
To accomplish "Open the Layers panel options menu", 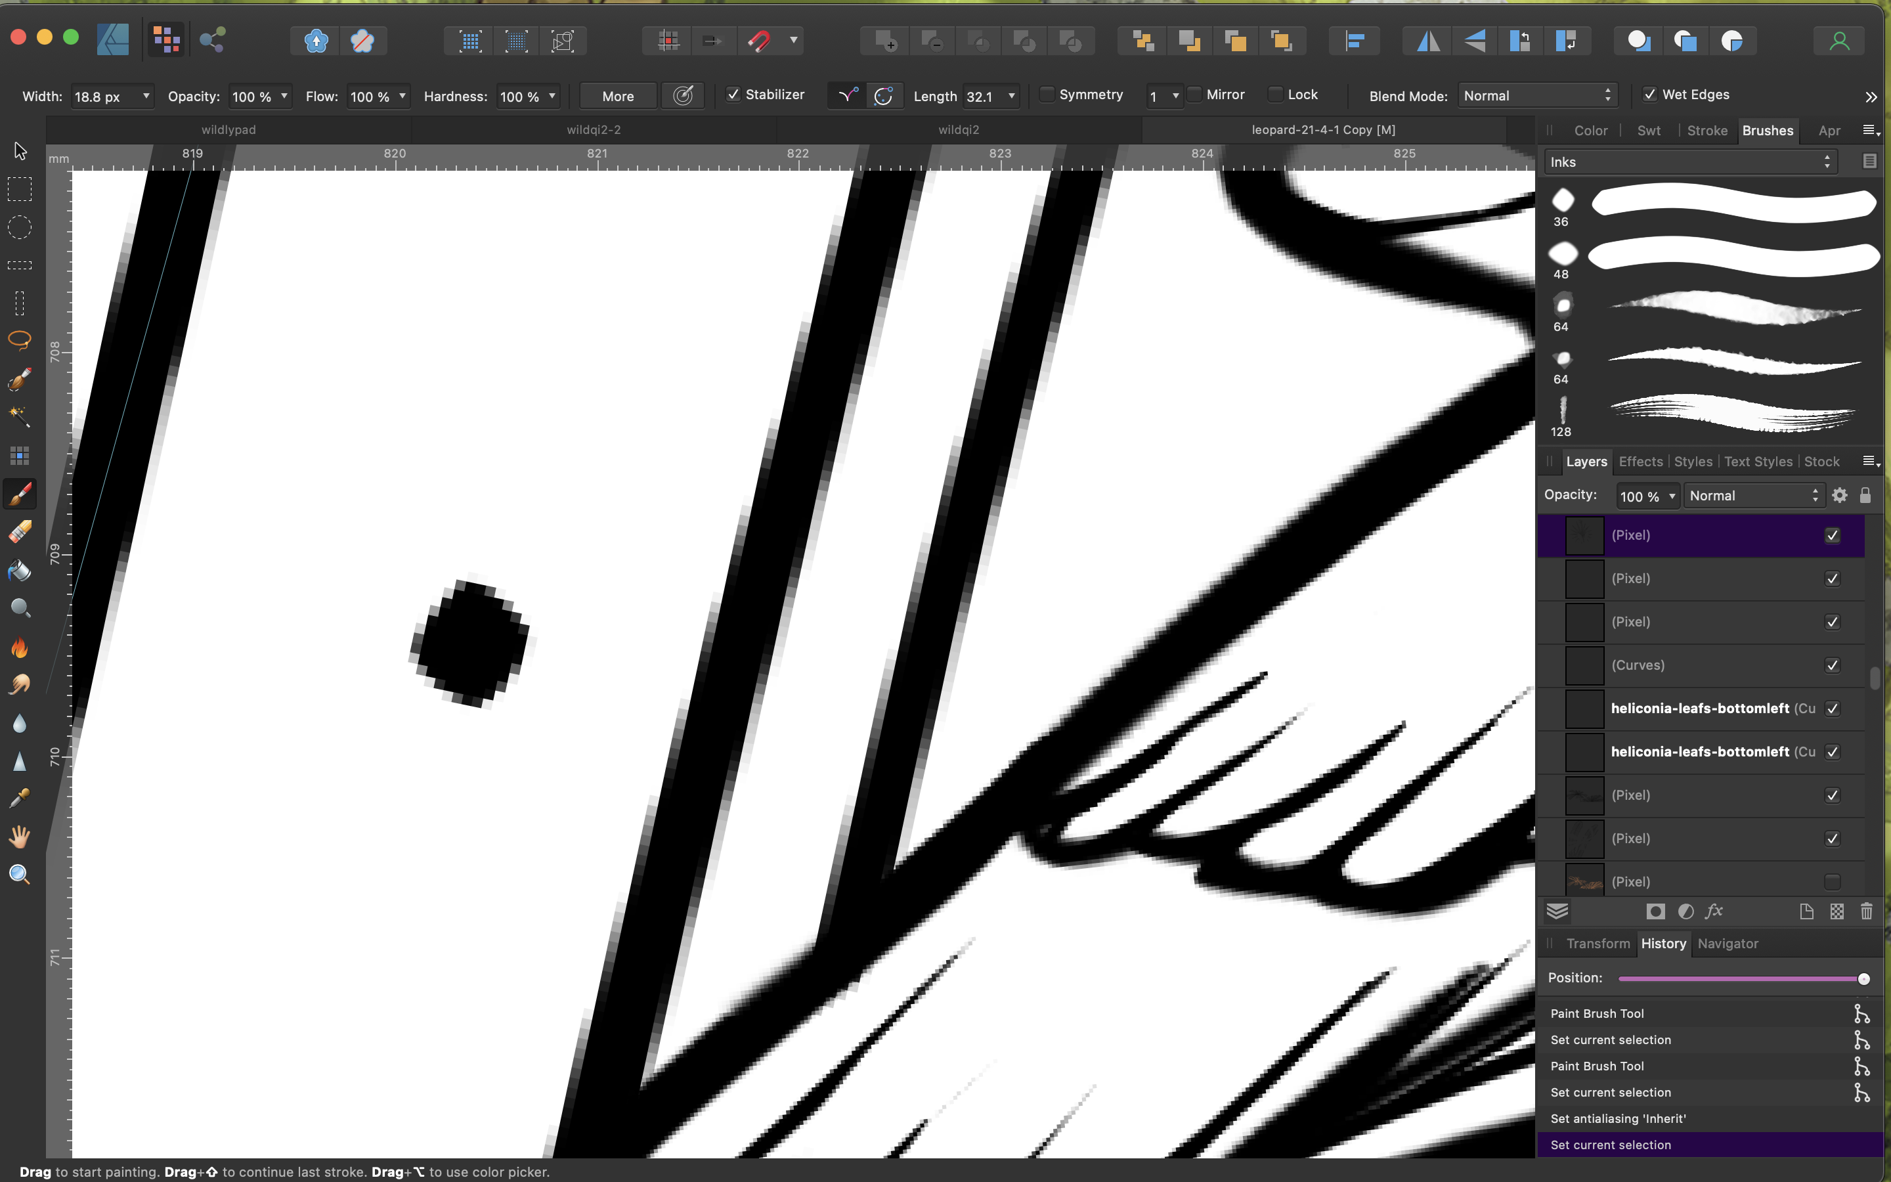I will click(1871, 461).
